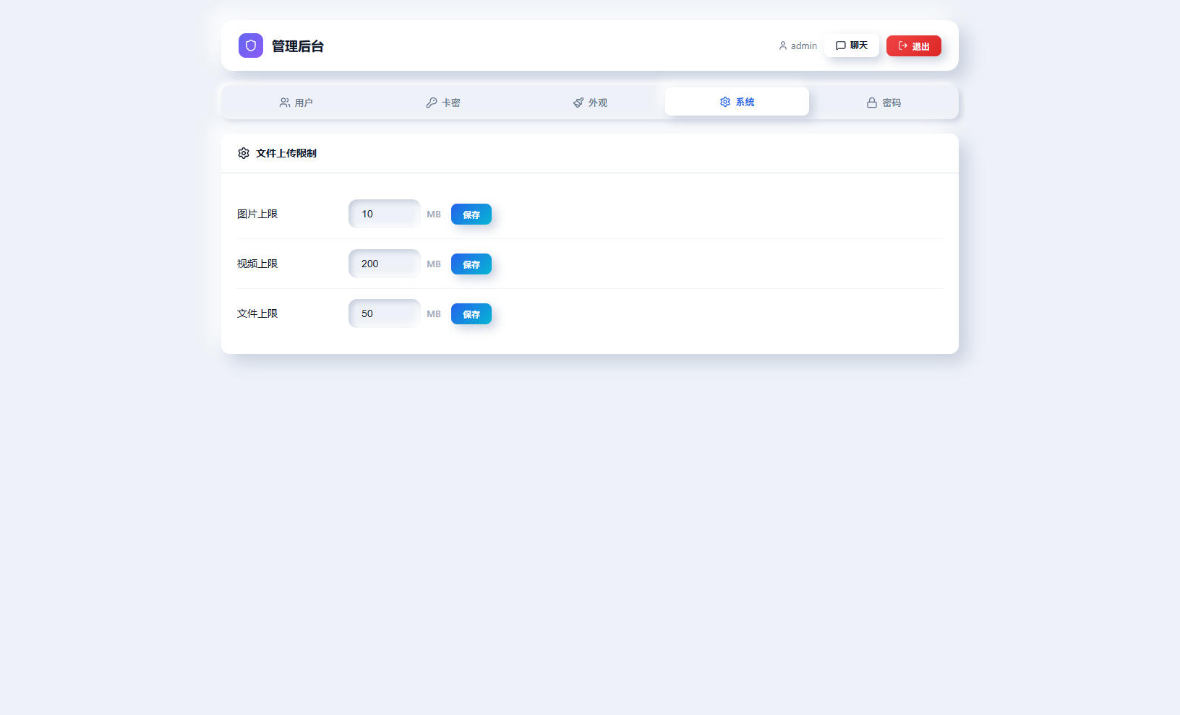1180x715 pixels.
Task: Click the red 退出 logout button
Action: pos(914,45)
